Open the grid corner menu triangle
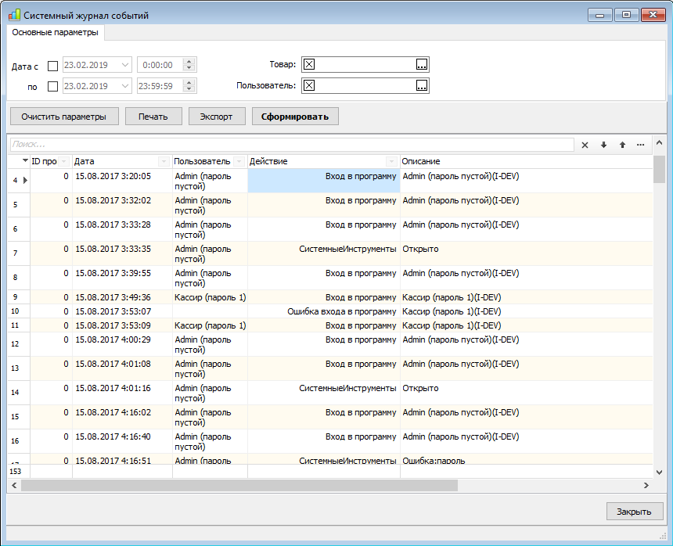This screenshot has width=673, height=546. tap(25, 160)
